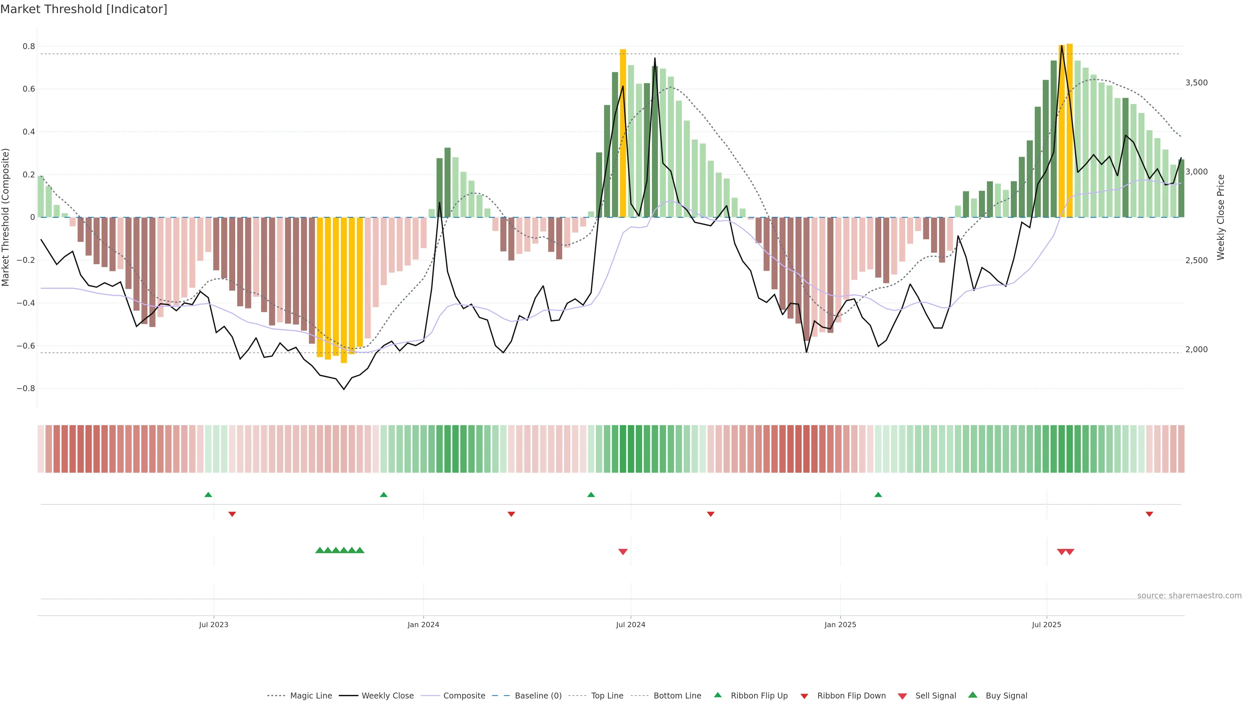Click the Ribbon Flip Down legend triangle icon
This screenshot has height=707, width=1258.
click(x=804, y=696)
